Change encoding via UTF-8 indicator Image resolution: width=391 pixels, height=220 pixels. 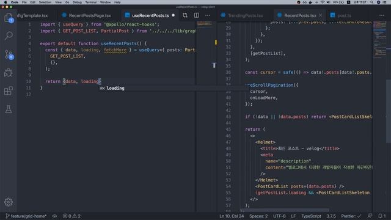(279, 216)
